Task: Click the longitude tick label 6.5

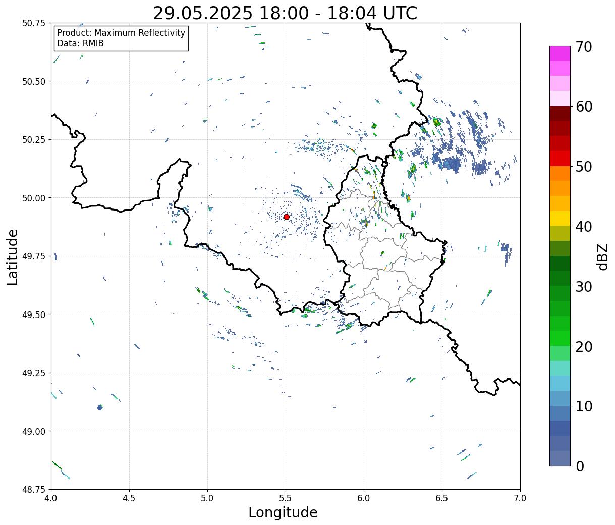Action: [x=442, y=498]
